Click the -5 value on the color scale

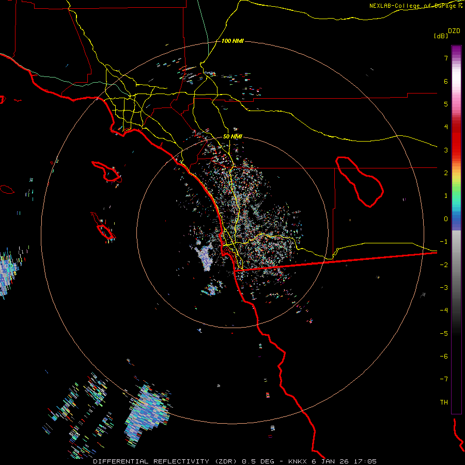(444, 334)
